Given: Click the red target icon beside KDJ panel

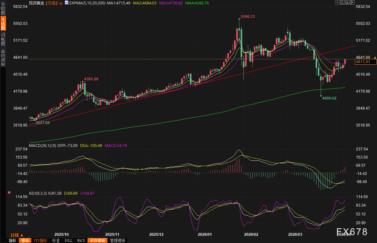Looking at the screenshot, I should pos(9,192).
